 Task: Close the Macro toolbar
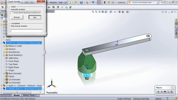click(x=172, y=88)
